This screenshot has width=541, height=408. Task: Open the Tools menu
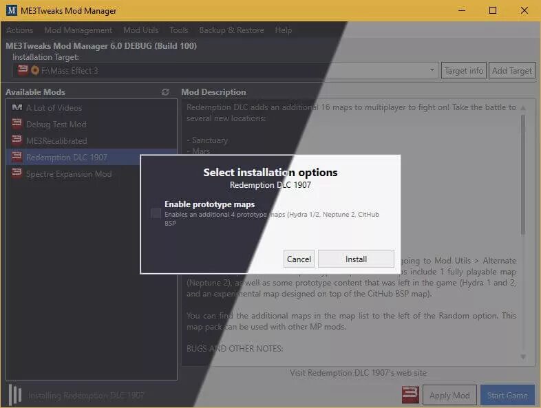(179, 30)
